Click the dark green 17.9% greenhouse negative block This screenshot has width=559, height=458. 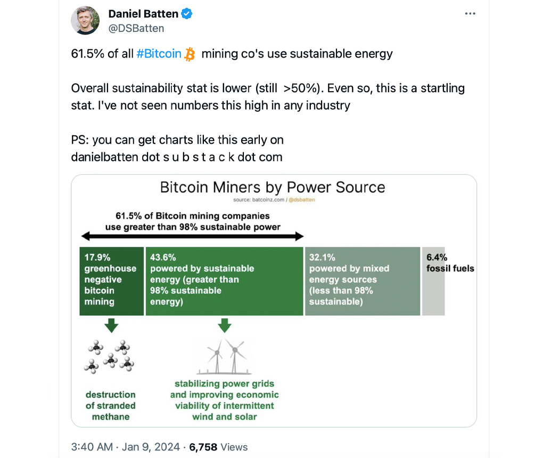click(x=111, y=281)
